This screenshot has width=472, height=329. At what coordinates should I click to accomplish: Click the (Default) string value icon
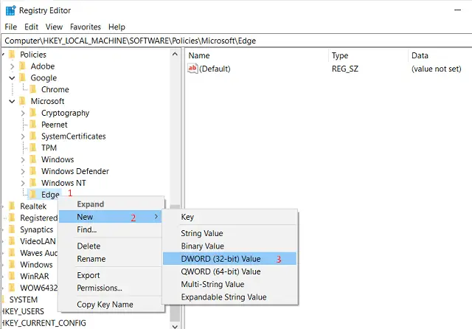[x=192, y=69]
